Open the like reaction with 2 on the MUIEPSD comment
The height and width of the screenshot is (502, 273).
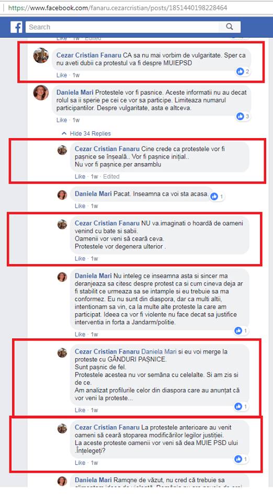pos(243,72)
